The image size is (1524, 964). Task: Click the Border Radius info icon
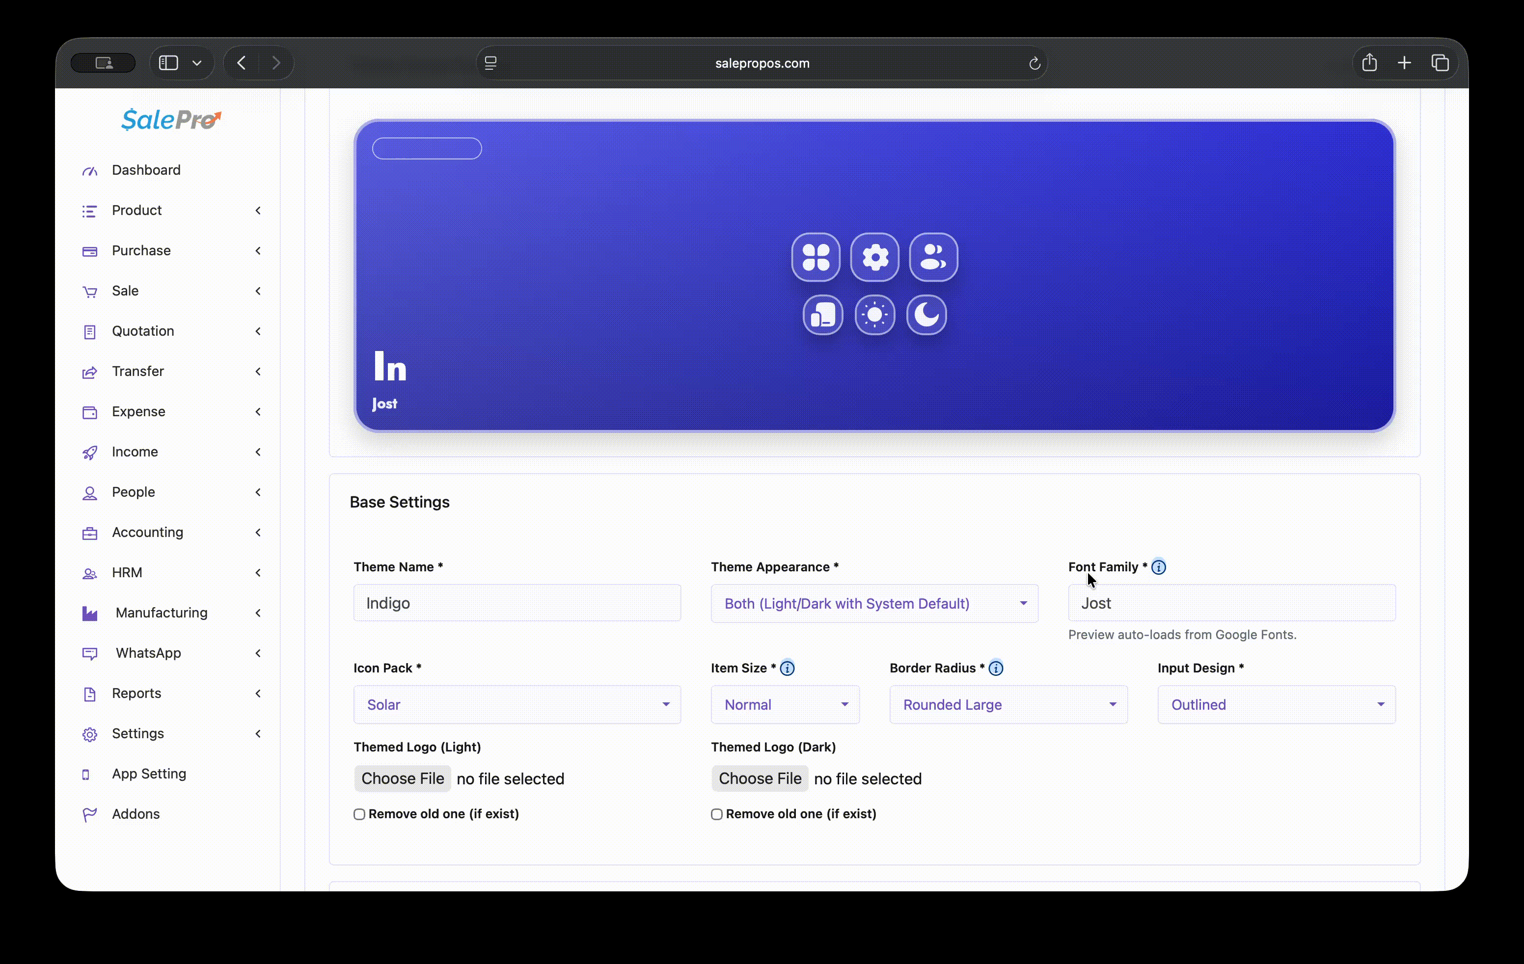[996, 668]
